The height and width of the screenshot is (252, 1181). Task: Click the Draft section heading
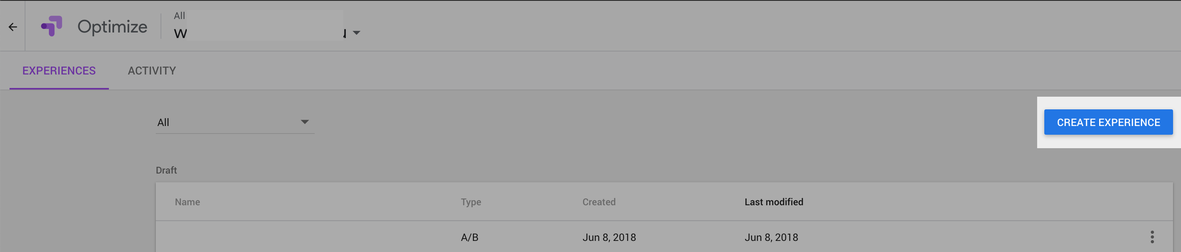pyautogui.click(x=167, y=170)
